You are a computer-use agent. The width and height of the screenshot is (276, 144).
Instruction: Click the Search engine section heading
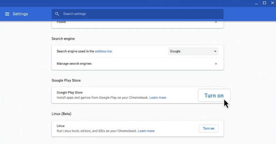[x=63, y=39]
